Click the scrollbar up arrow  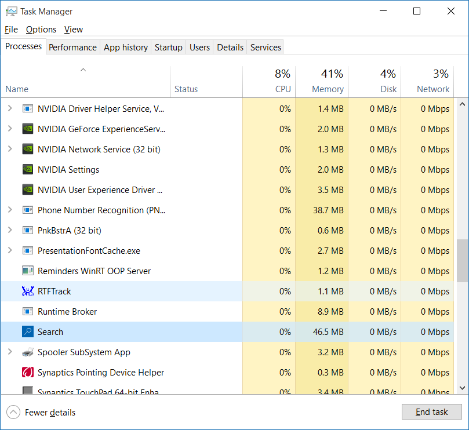(462, 104)
